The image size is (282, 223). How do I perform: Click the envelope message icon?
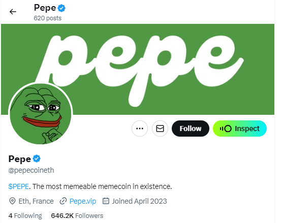coord(160,129)
